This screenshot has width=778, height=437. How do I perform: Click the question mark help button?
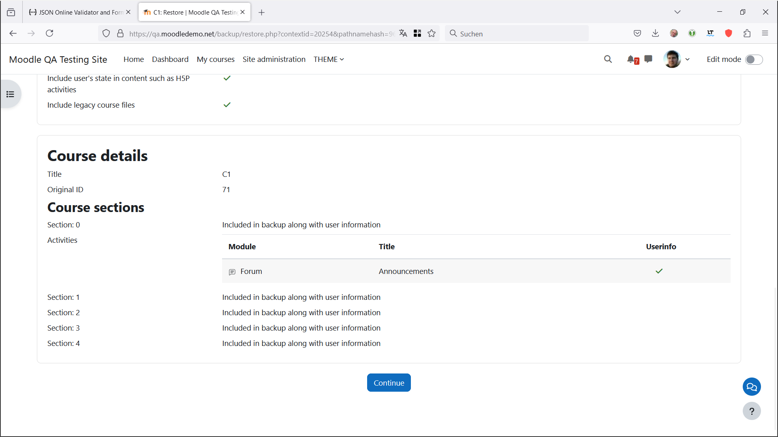coord(752,411)
